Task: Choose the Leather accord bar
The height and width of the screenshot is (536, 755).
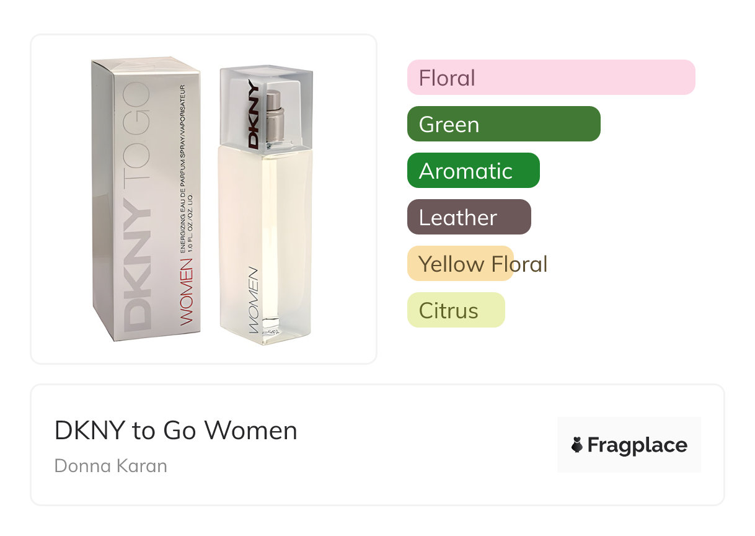Action: click(469, 217)
